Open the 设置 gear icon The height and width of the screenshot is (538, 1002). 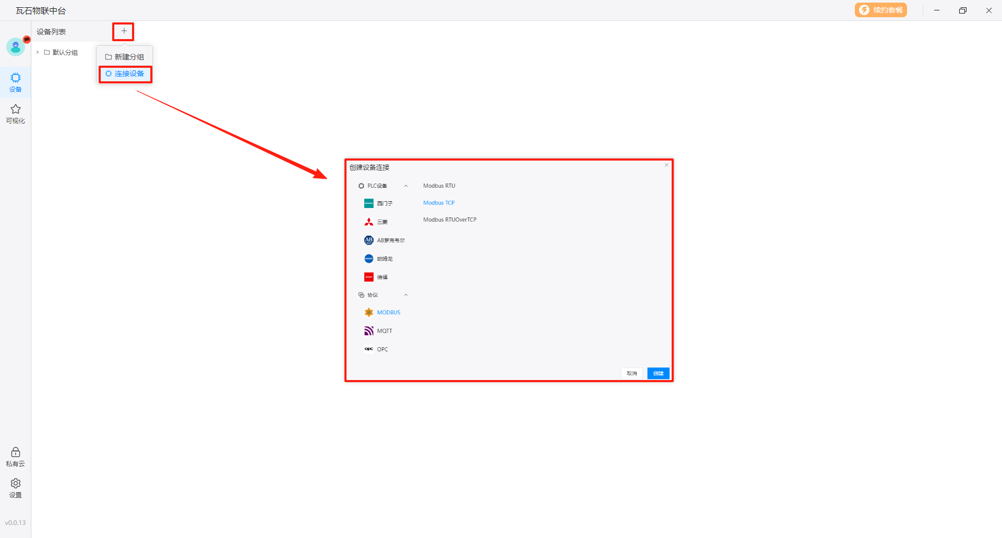[x=16, y=487]
